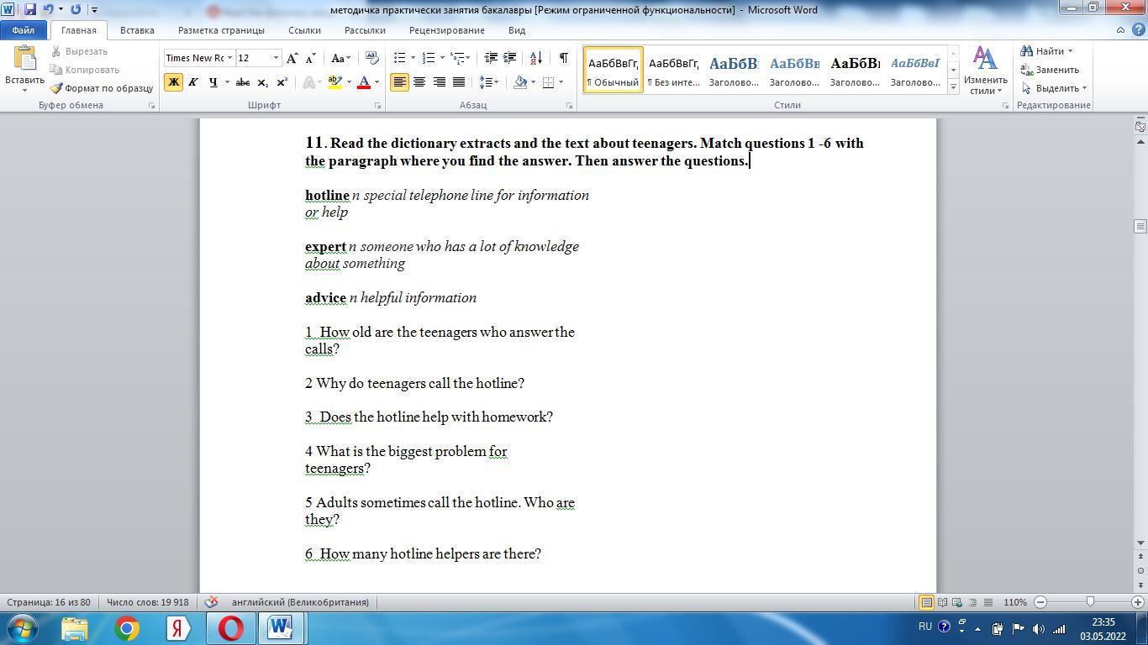Click Copy (Копировать) command
The image size is (1148, 645).
click(x=85, y=70)
